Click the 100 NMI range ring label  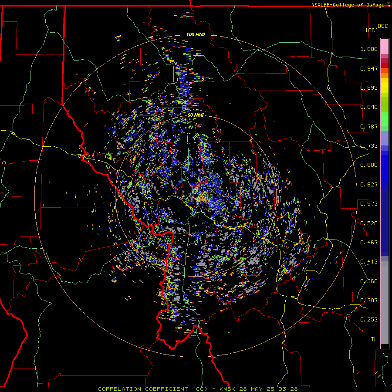[196, 34]
